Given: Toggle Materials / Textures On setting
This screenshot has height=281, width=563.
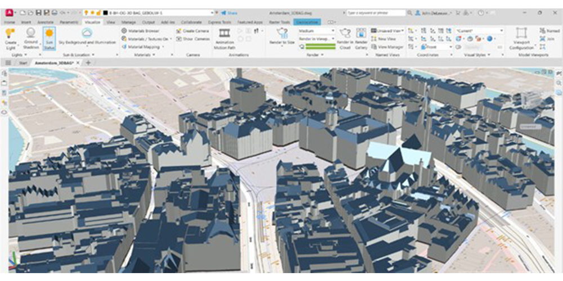Looking at the screenshot, I should 146,39.
